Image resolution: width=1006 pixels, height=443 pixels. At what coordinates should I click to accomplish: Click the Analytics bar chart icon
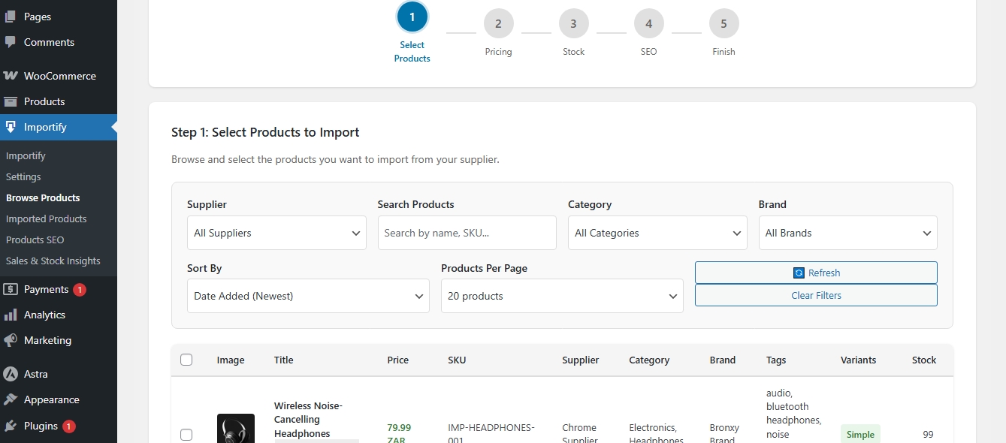[11, 315]
